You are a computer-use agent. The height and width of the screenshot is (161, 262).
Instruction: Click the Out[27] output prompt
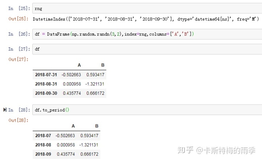pyautogui.click(x=19, y=59)
